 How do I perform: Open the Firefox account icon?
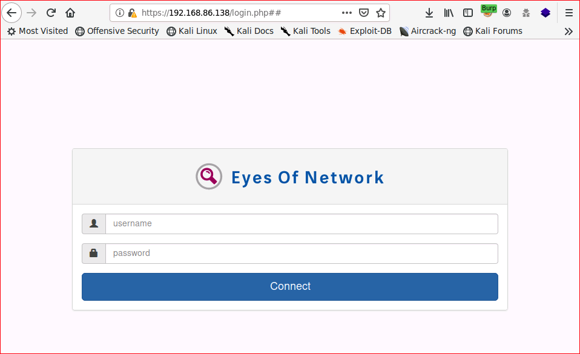(507, 13)
